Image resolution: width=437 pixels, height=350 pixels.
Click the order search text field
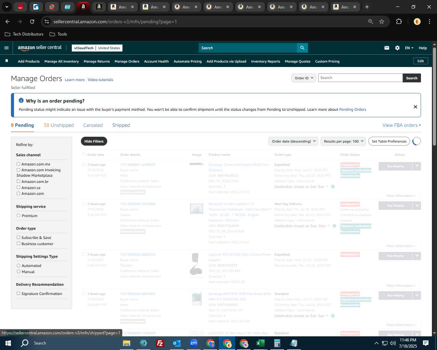point(361,78)
